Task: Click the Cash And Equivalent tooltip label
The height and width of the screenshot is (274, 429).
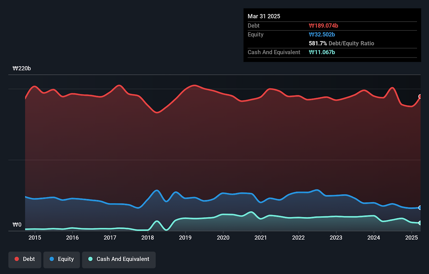Action: coord(274,52)
